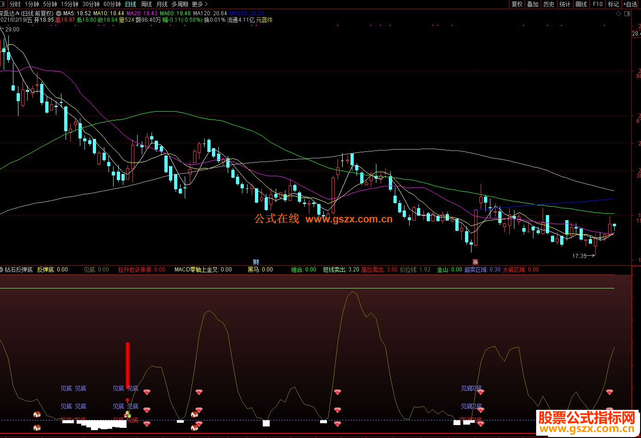641x438 pixels.
Task: Click the 标记 mark button
Action: (613, 4)
